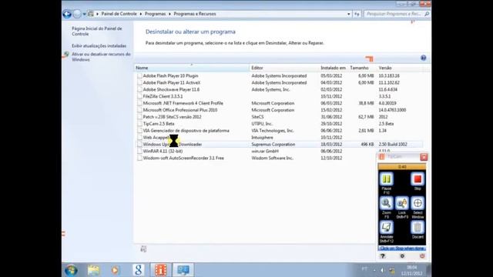Select FileZilla Client 3.3.5.1 row
Screen dimensions: 493x277
point(280,96)
